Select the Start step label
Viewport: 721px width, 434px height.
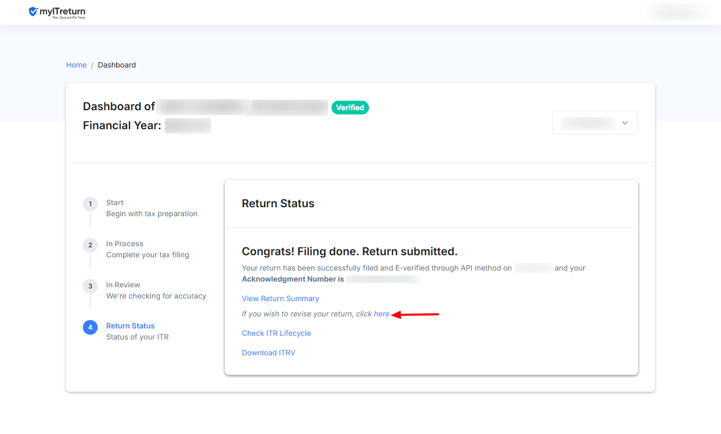115,202
